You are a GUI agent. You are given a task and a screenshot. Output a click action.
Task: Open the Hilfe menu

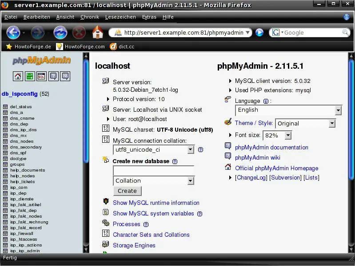pos(168,17)
